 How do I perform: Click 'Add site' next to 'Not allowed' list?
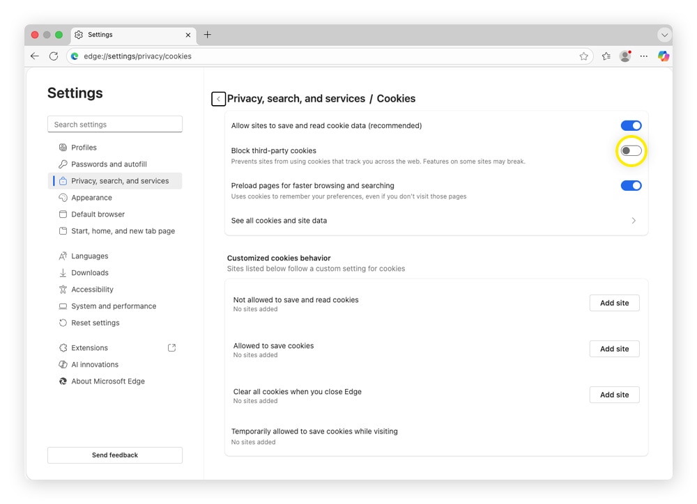pos(614,303)
